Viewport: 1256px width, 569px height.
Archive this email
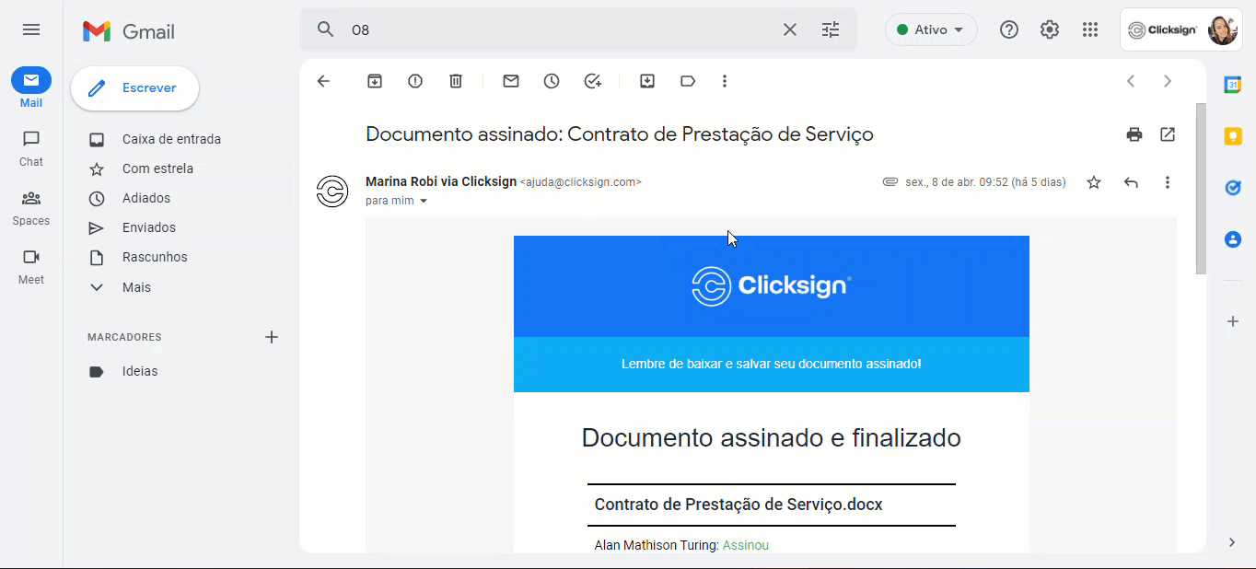(x=375, y=81)
